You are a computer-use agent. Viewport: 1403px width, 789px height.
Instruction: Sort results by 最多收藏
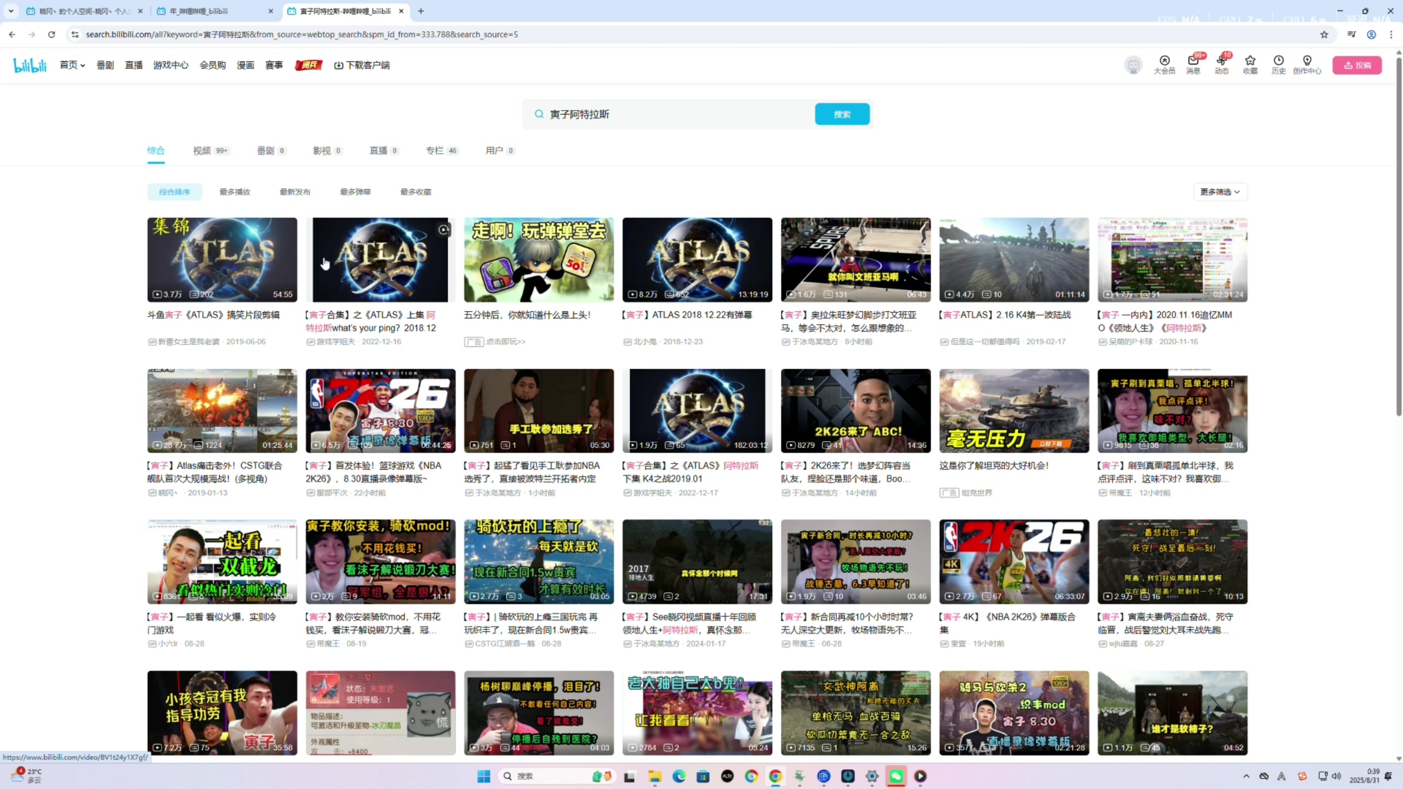tap(415, 192)
